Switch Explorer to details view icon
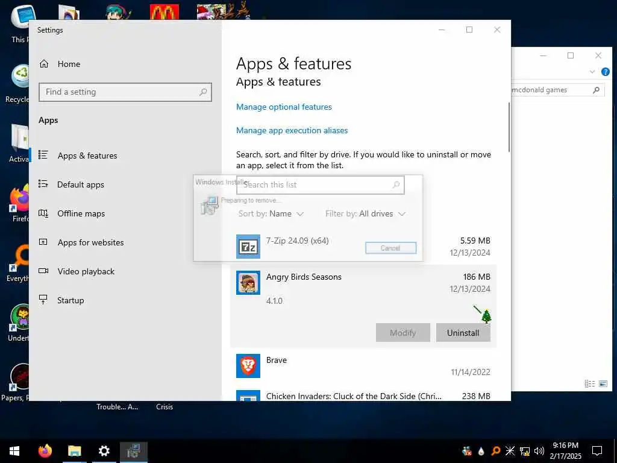617x463 pixels. pos(589,383)
